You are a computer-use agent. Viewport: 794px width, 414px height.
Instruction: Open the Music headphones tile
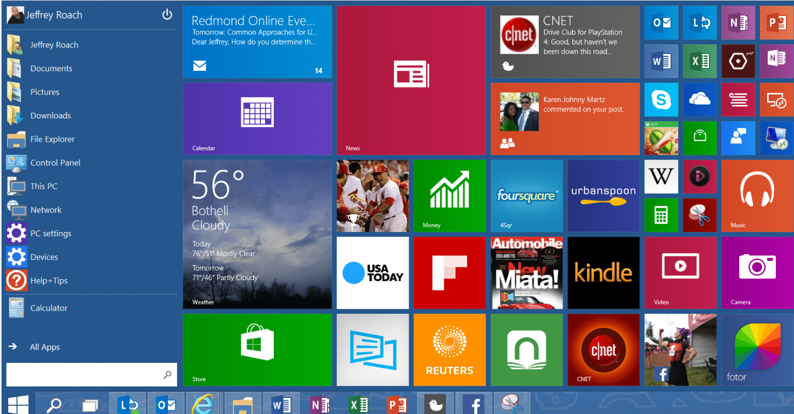pos(757,196)
